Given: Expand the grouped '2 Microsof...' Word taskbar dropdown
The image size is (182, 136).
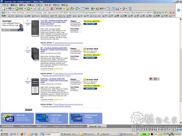Looking at the screenshot, I should pyautogui.click(x=137, y=134).
